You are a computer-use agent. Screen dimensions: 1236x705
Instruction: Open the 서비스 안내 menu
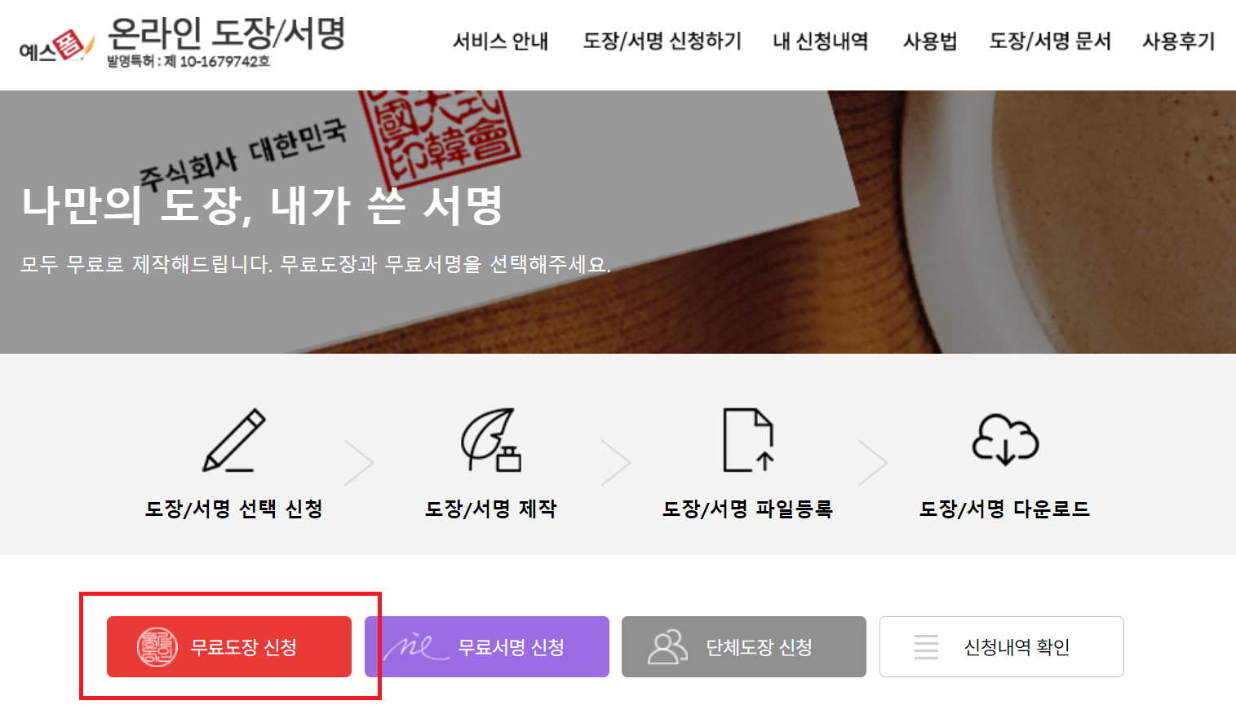point(501,41)
